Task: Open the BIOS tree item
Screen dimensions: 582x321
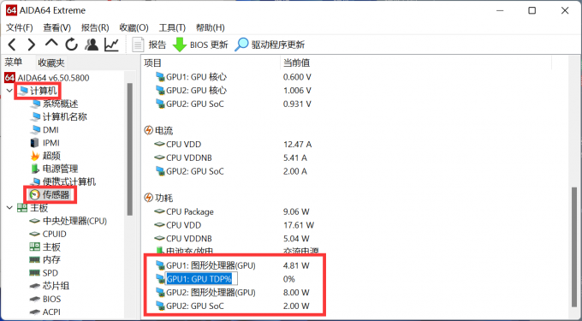Action: 45,299
